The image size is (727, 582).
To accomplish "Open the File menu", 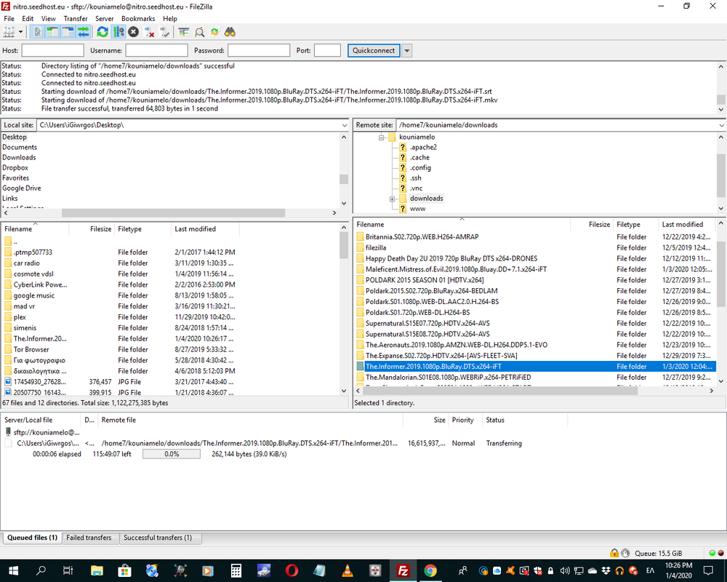I will pyautogui.click(x=9, y=19).
